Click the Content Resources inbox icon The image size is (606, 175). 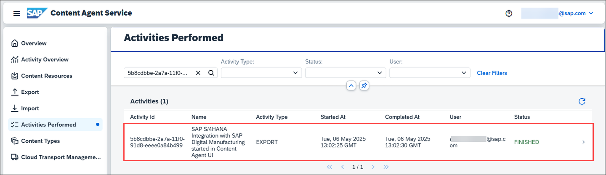pyautogui.click(x=15, y=76)
